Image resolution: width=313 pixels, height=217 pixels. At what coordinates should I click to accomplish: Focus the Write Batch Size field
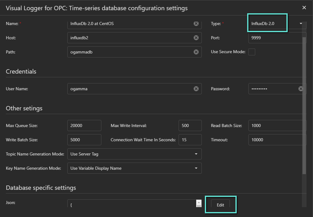click(x=84, y=140)
